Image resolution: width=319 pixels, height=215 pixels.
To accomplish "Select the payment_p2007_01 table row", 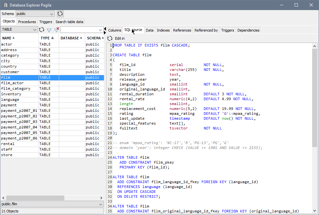I will point(52,111).
